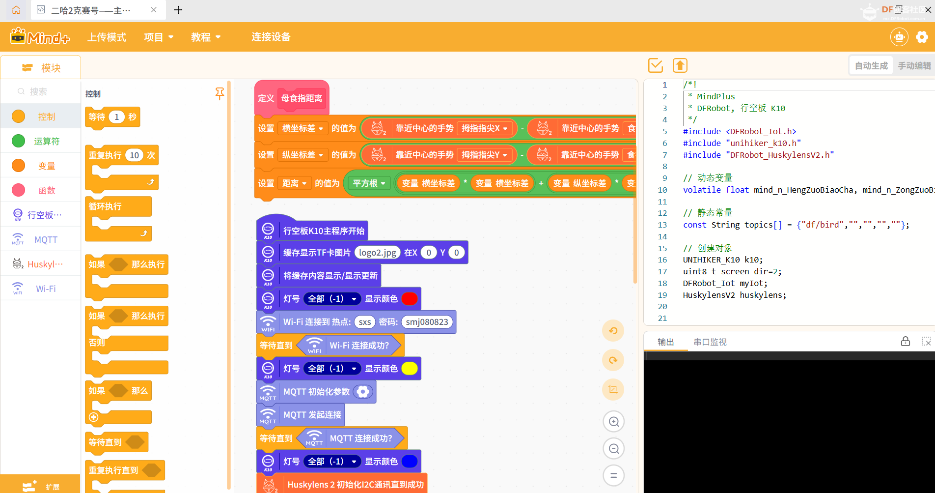Lock the output console scrolling
Viewport: 935px width, 493px height.
[906, 341]
